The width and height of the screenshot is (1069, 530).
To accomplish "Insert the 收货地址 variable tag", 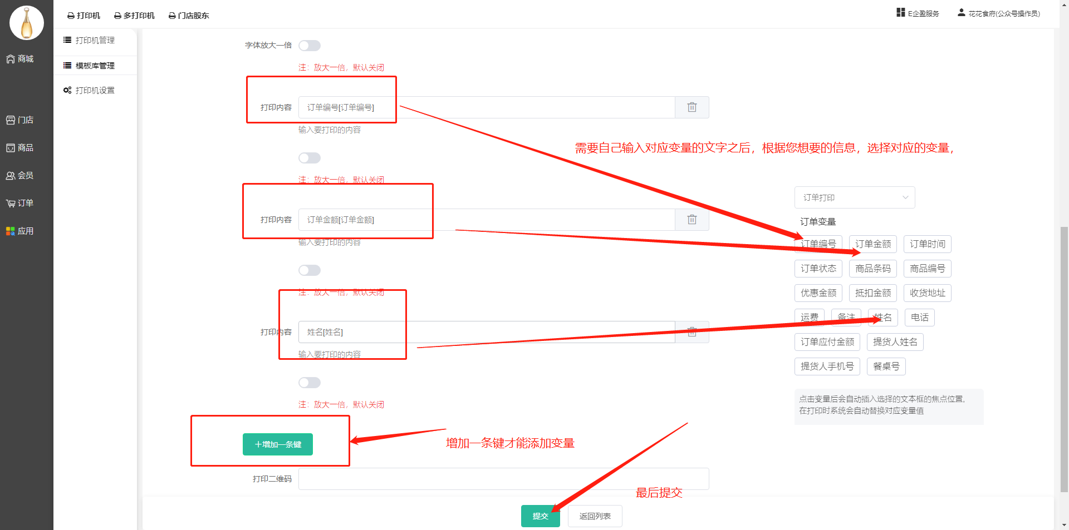I will [x=927, y=293].
